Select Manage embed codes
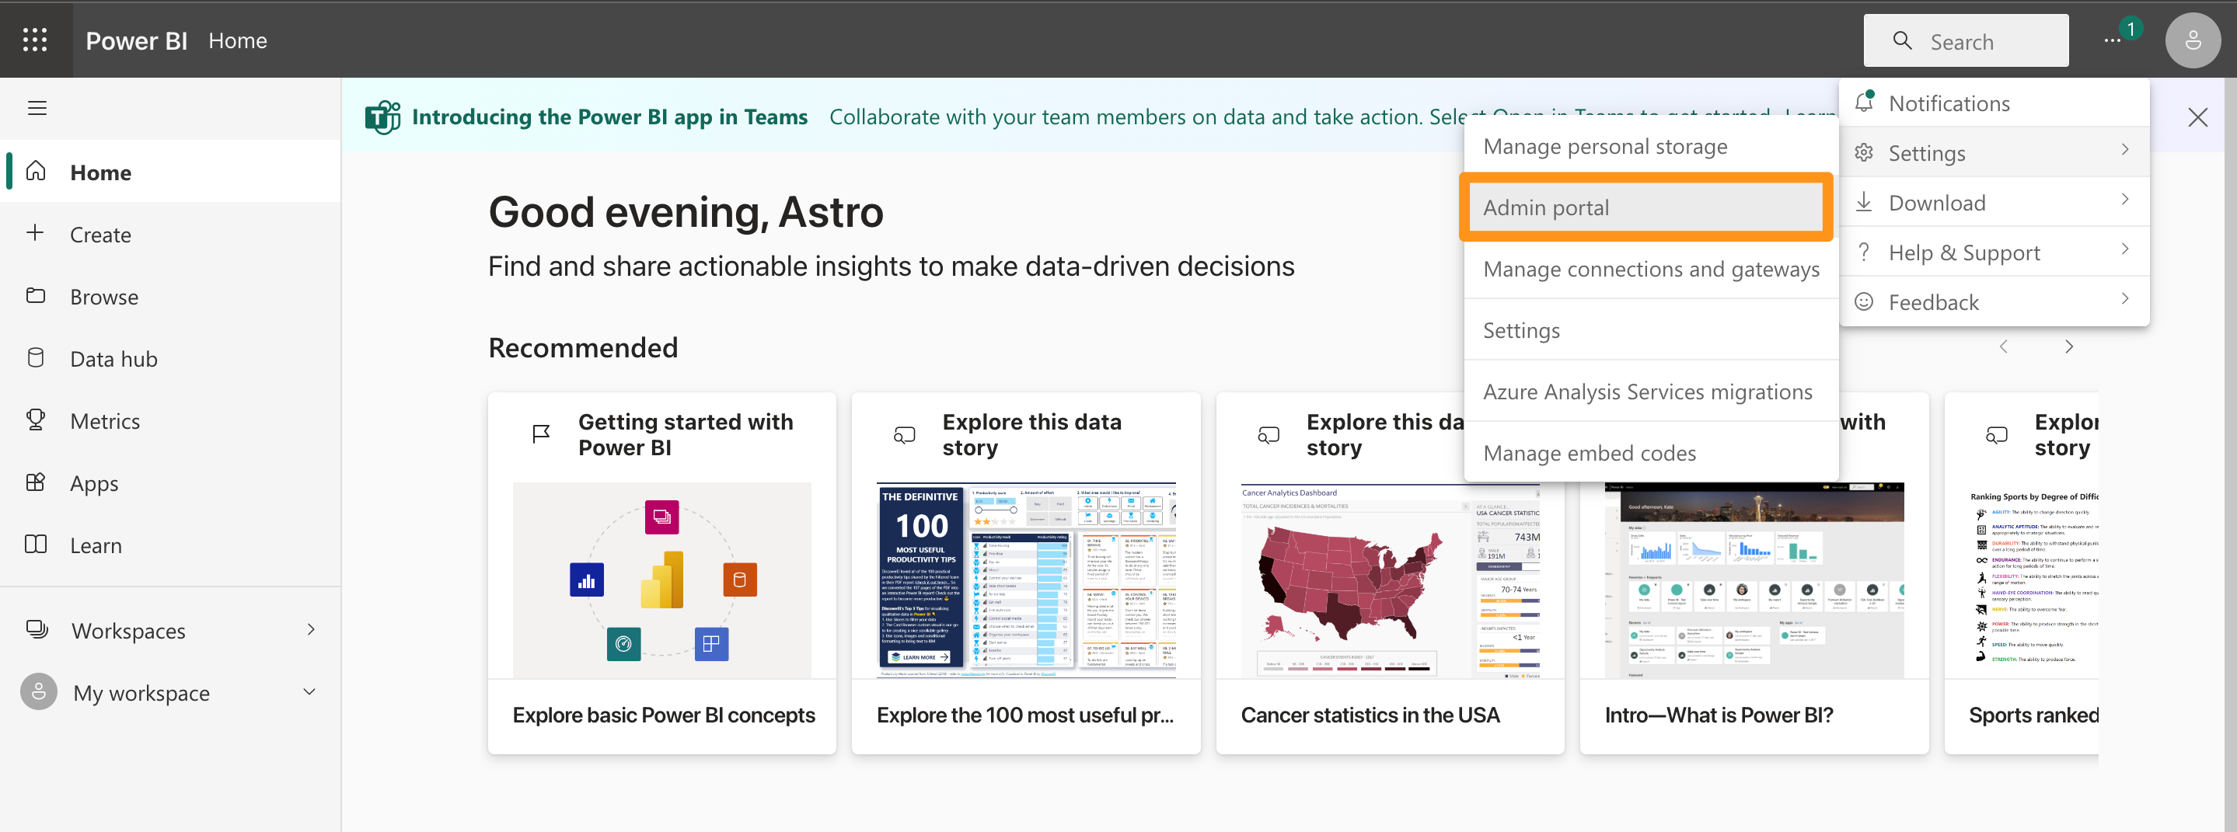The width and height of the screenshot is (2237, 832). [x=1650, y=453]
